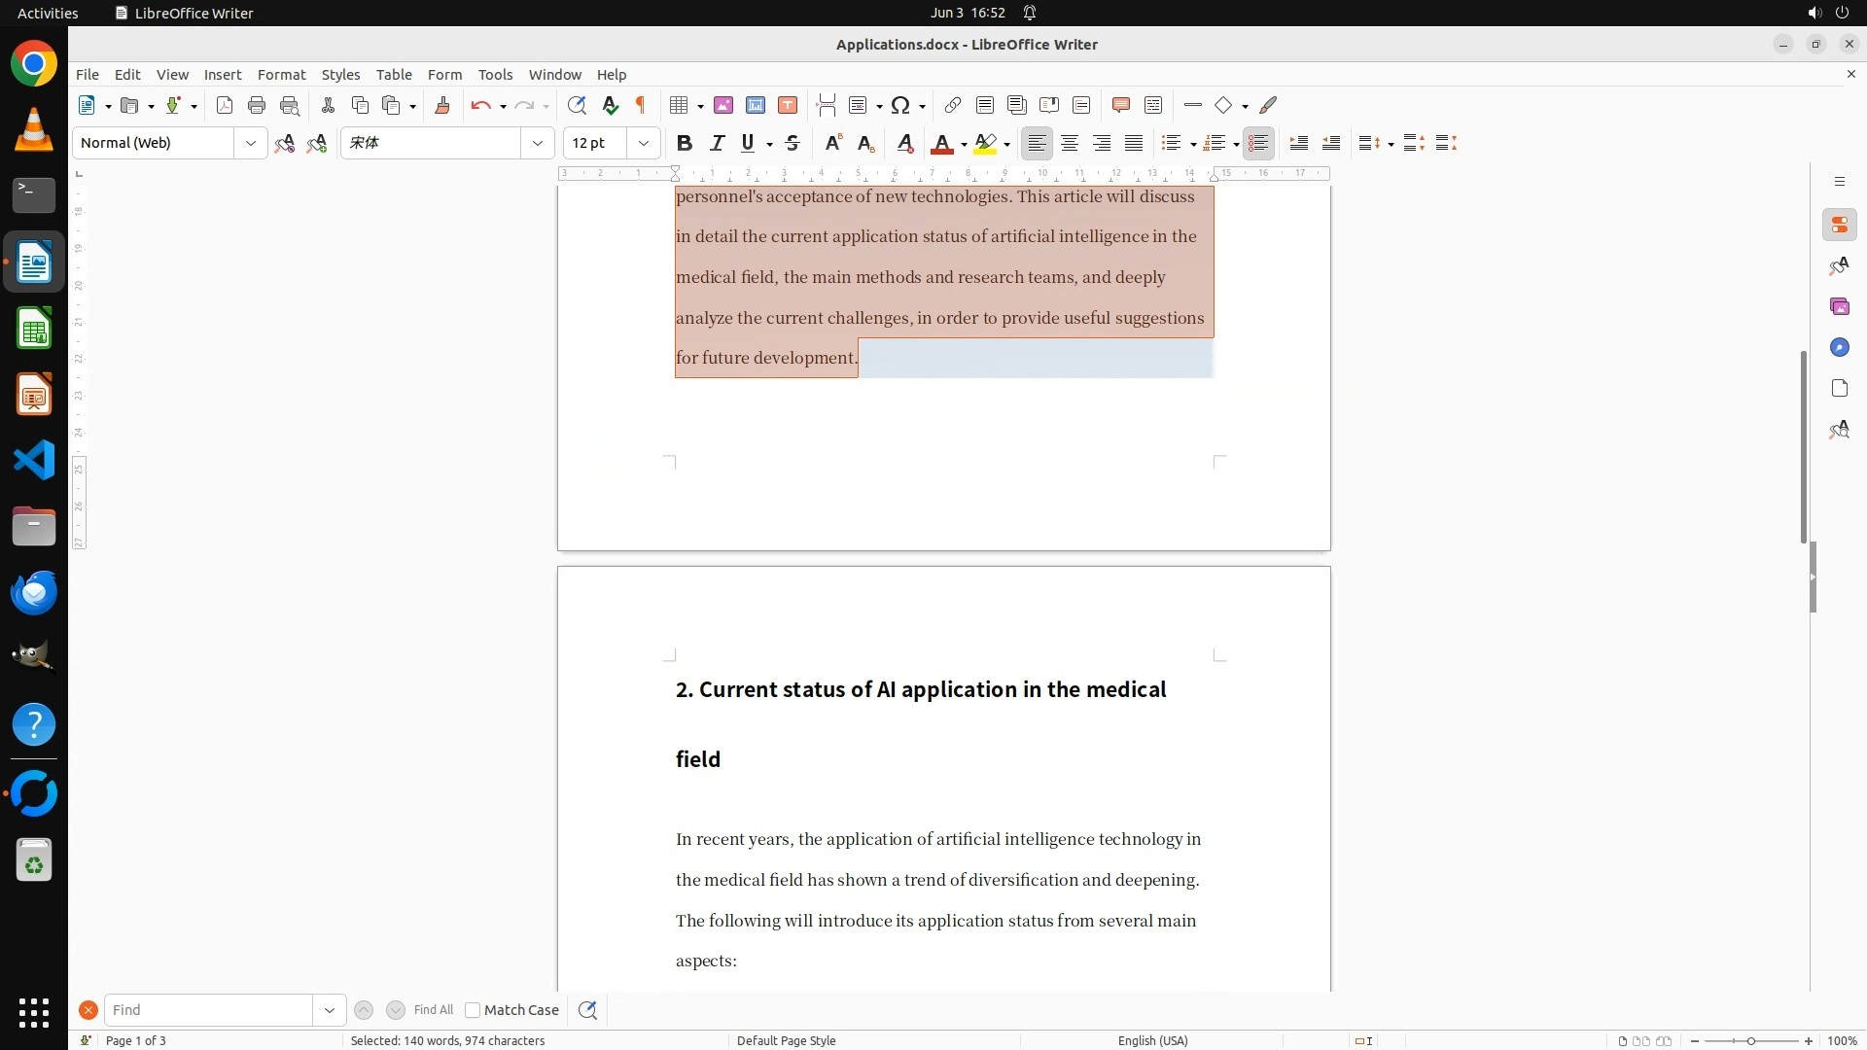Image resolution: width=1867 pixels, height=1050 pixels.
Task: Expand the paragraph style dropdown
Action: (250, 143)
